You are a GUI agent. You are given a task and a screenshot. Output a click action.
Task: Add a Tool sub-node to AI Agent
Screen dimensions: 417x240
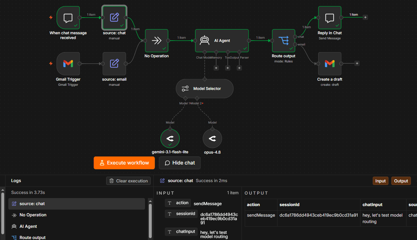pos(228,68)
